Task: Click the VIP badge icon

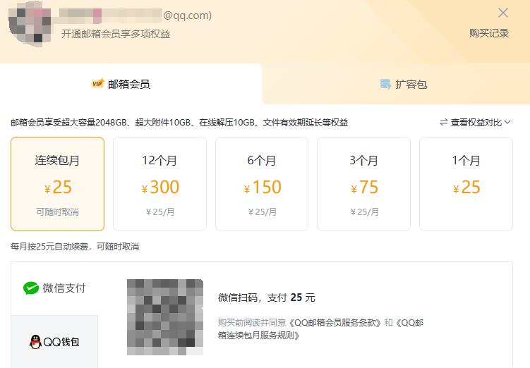Action: coord(97,83)
